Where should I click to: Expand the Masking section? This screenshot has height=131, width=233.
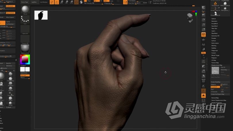[214, 46]
